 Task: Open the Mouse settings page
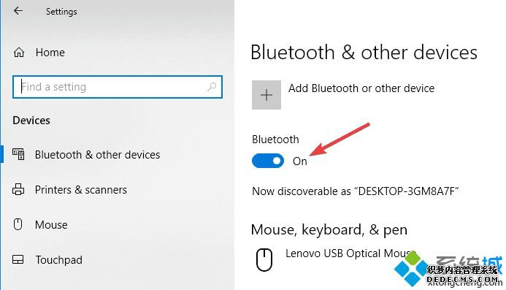point(51,224)
